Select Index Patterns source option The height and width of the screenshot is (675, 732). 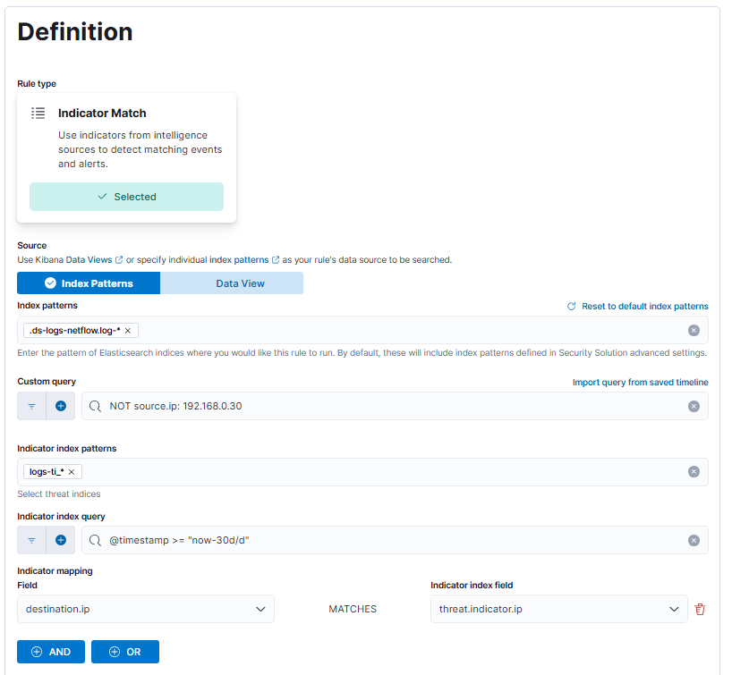tap(89, 283)
